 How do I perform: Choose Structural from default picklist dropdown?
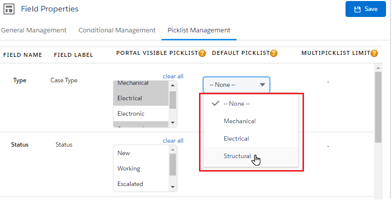click(x=237, y=156)
